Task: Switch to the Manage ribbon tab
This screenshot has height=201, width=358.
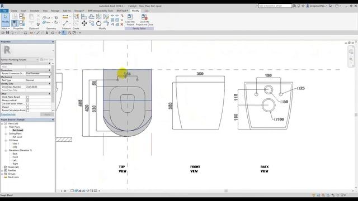Action: [55, 11]
